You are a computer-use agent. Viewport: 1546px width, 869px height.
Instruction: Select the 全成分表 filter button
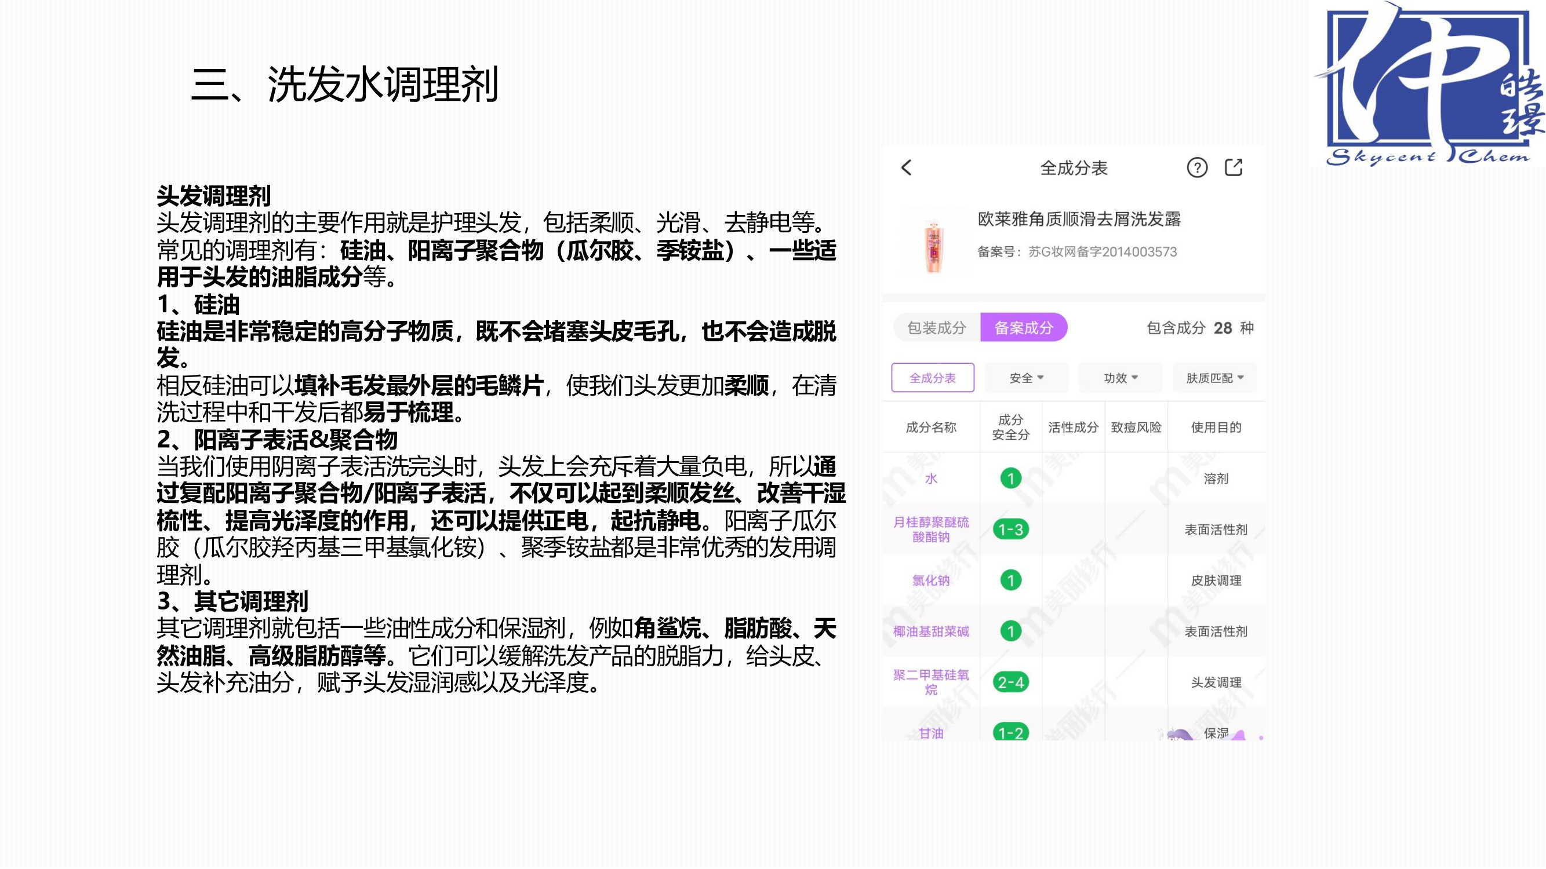(x=932, y=378)
